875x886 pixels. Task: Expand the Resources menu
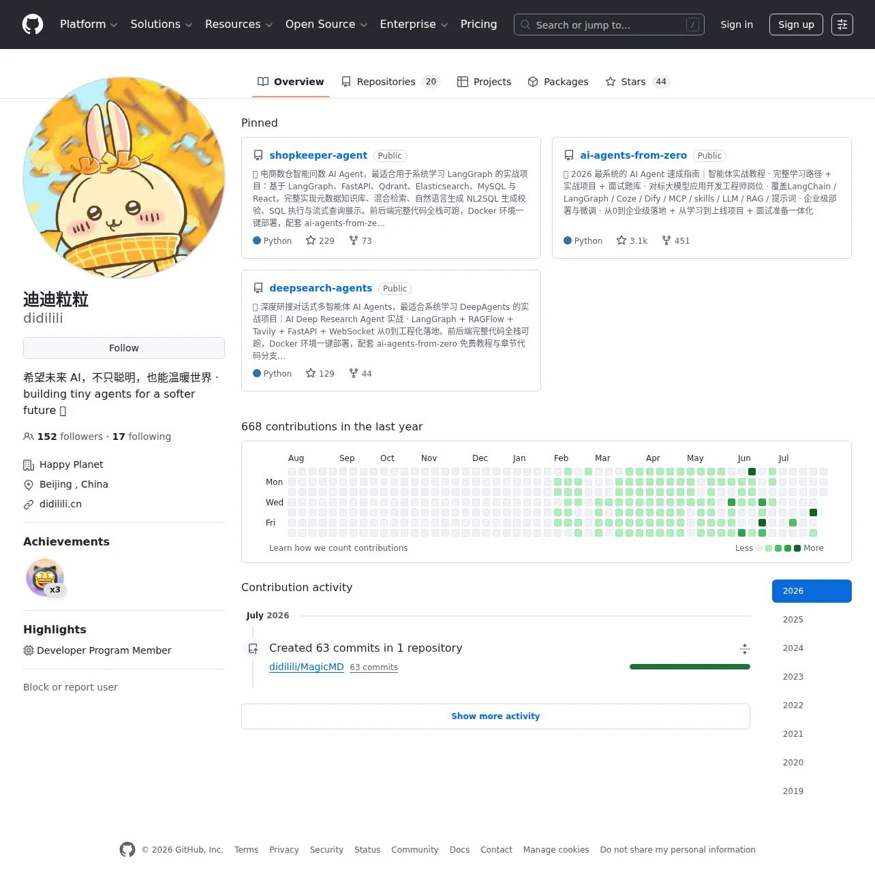pos(239,25)
